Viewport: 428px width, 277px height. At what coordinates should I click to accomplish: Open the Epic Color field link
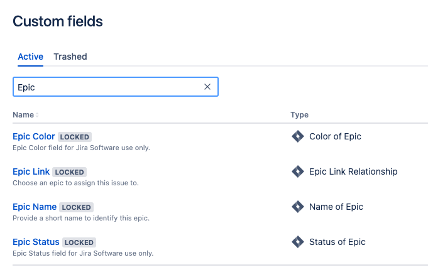point(33,136)
